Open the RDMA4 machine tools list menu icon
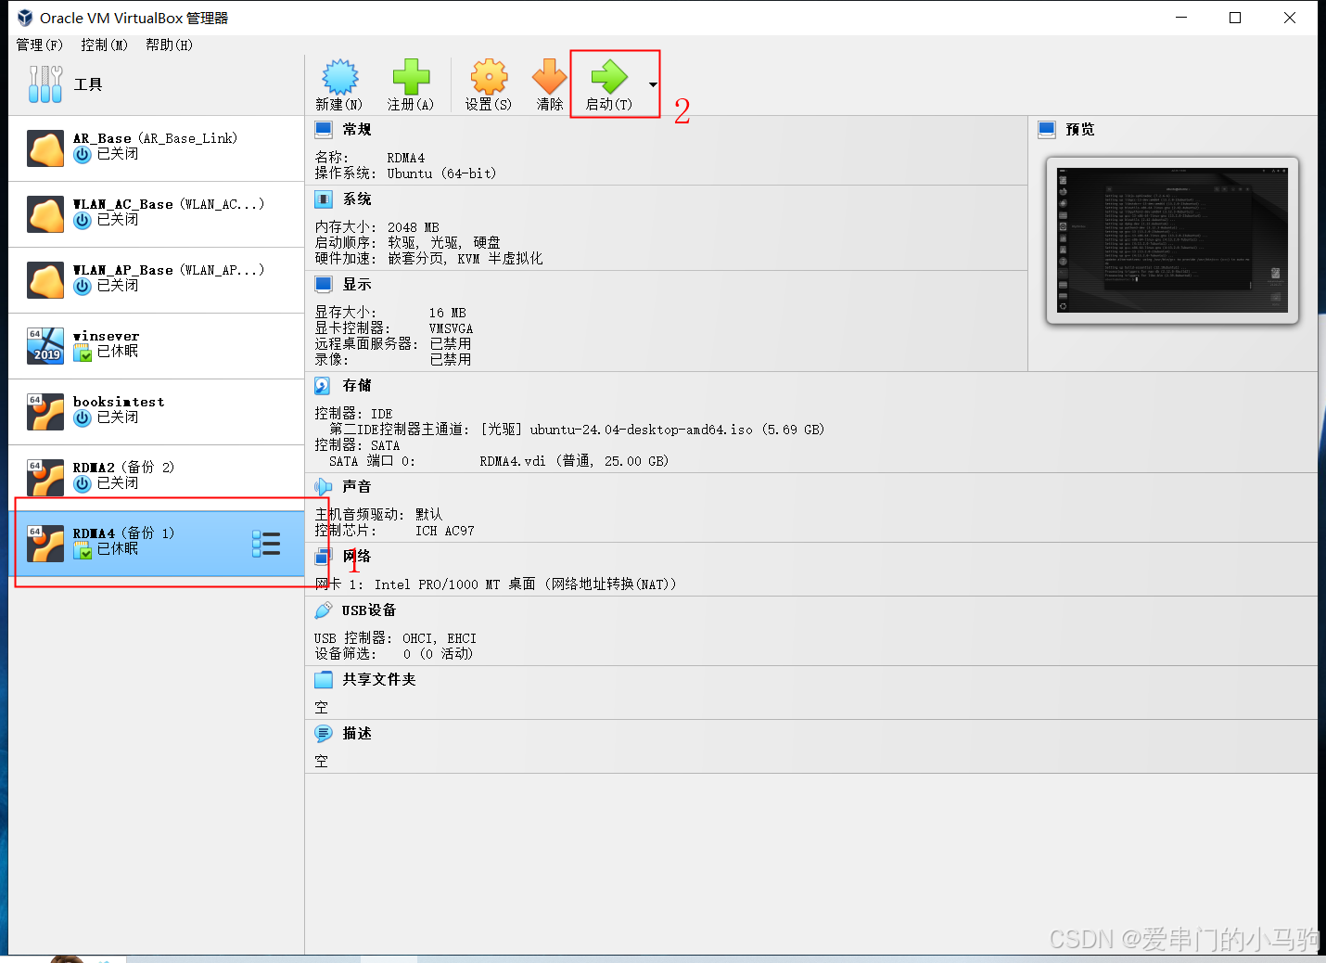 (x=266, y=544)
